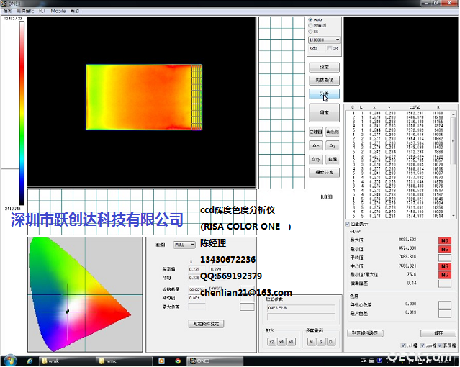This screenshot has width=460, height=367.
Task: Click the NG indicator for maximum value
Action: click(x=445, y=240)
